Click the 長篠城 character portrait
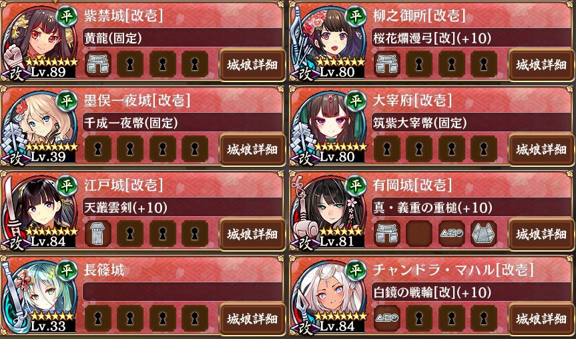Viewport: 576px width, 339px height. [39, 296]
